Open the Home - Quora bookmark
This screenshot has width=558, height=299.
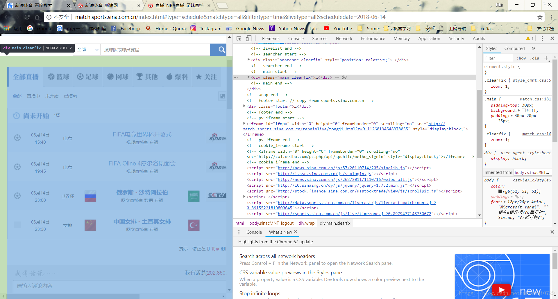point(166,28)
